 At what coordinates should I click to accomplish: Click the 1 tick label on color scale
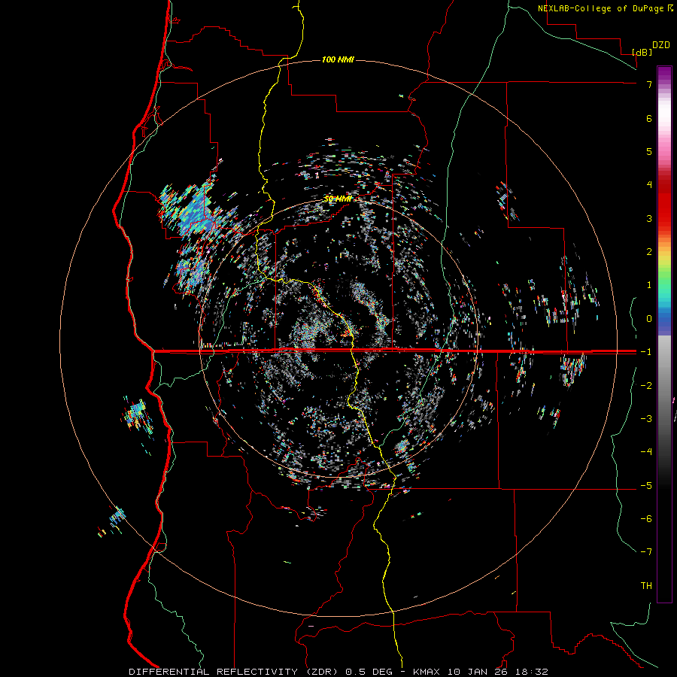[x=649, y=284]
